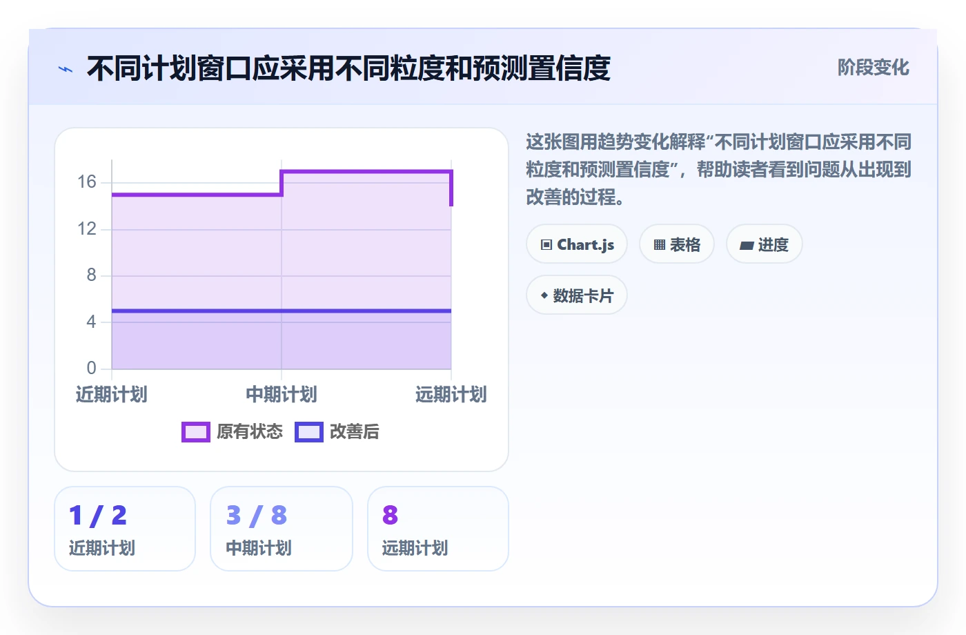The height and width of the screenshot is (635, 966).
Task: Click the y-axis value 0
Action: (91, 368)
